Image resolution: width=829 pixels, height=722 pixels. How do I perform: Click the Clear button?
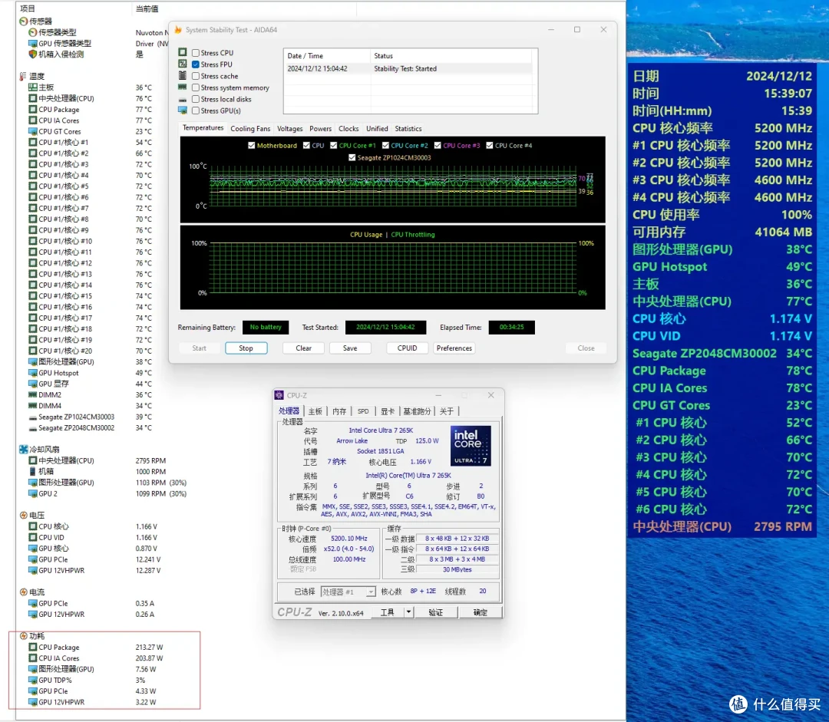coord(303,348)
